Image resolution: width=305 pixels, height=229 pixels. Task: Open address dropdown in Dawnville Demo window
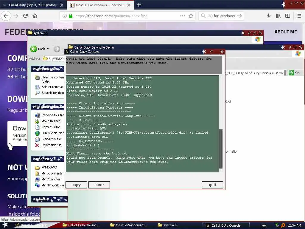coord(285,73)
